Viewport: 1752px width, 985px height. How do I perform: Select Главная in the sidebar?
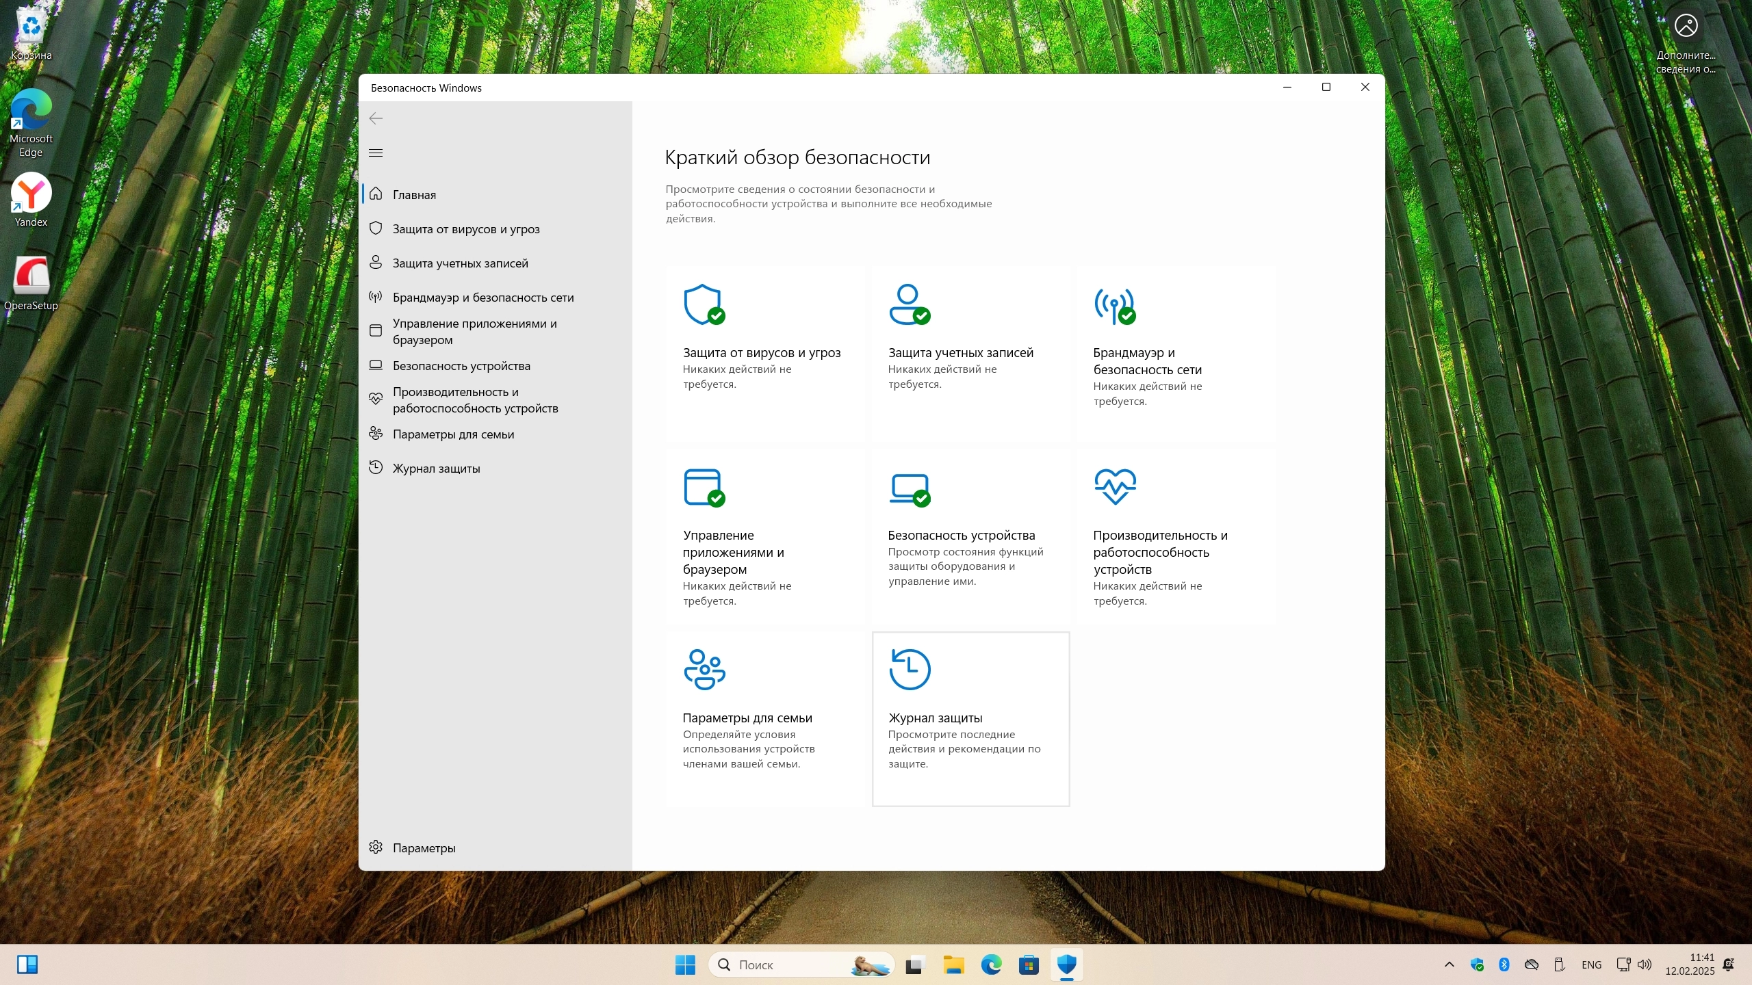tap(414, 195)
